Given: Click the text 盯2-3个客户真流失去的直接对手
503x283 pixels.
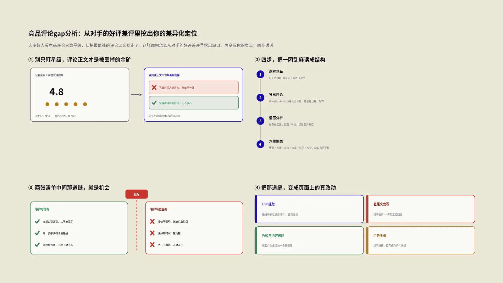Looking at the screenshot, I should (287, 78).
